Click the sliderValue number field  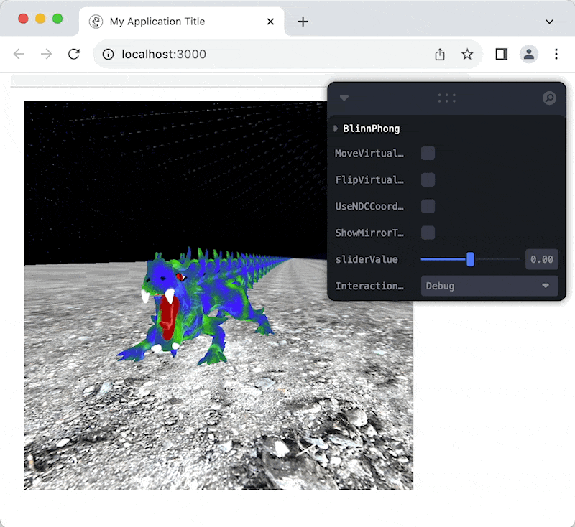pyautogui.click(x=541, y=259)
